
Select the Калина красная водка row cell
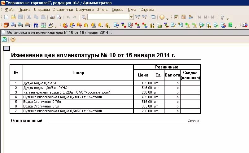78,92
